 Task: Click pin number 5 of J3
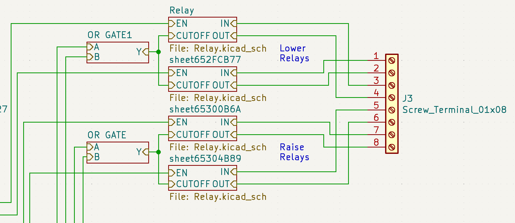376,105
